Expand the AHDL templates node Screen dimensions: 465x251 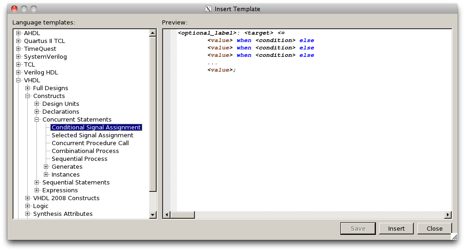coord(18,33)
